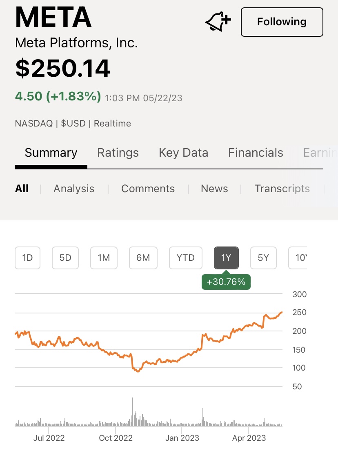Open the Key Data tab
The image size is (338, 453).
click(183, 153)
